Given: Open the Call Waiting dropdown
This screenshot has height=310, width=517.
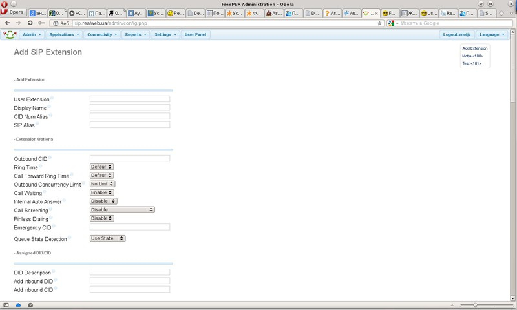Looking at the screenshot, I should point(101,192).
